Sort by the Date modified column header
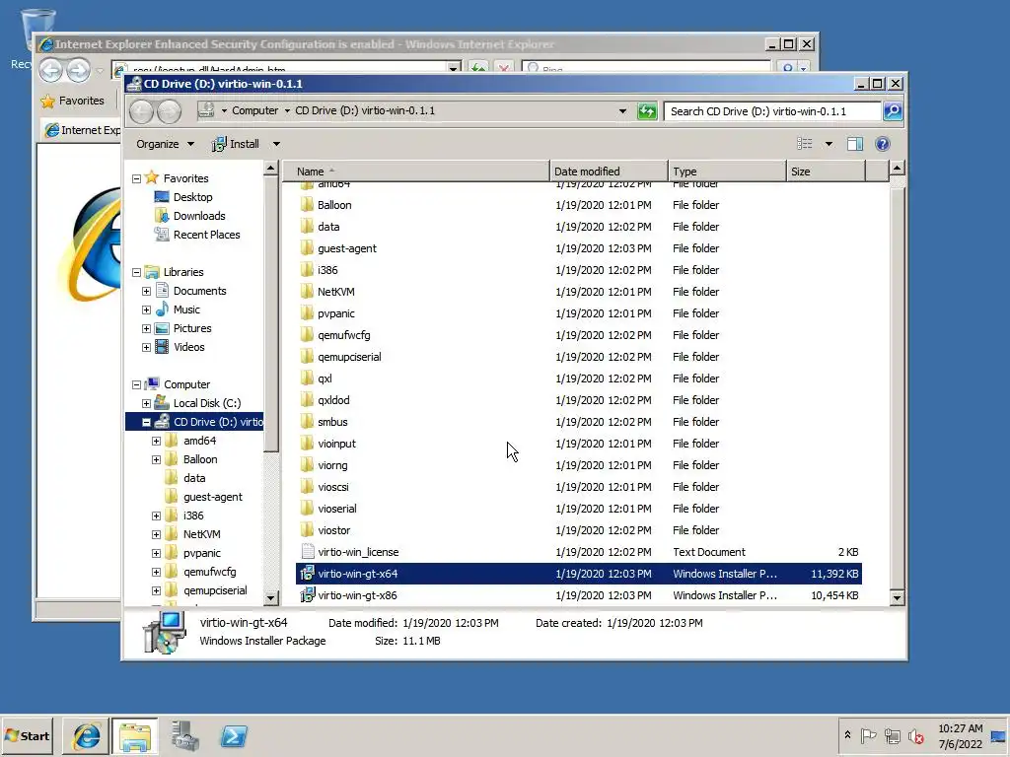This screenshot has height=757, width=1010. (609, 172)
